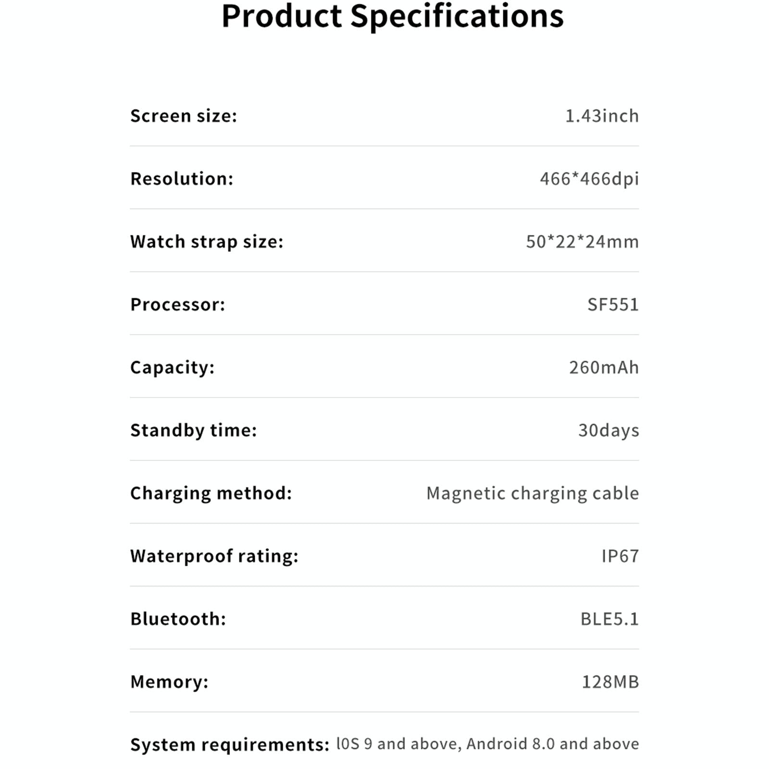Click the Waterproof rating label

(x=214, y=556)
